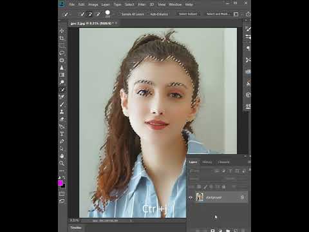Toggle lock image pixels brush icon
Screen dimensions: 309x232
[205, 187]
